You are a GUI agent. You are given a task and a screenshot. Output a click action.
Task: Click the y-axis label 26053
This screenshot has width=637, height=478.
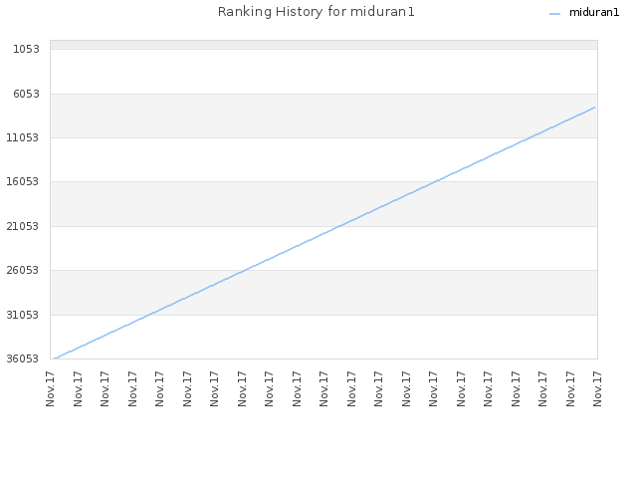click(23, 270)
